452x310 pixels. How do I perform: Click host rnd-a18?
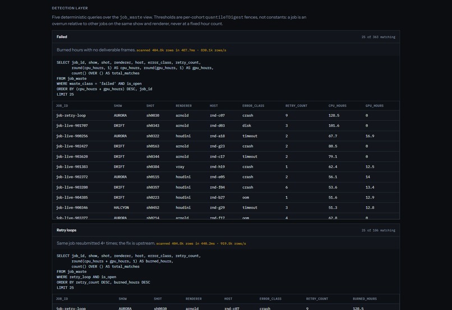[217, 136]
